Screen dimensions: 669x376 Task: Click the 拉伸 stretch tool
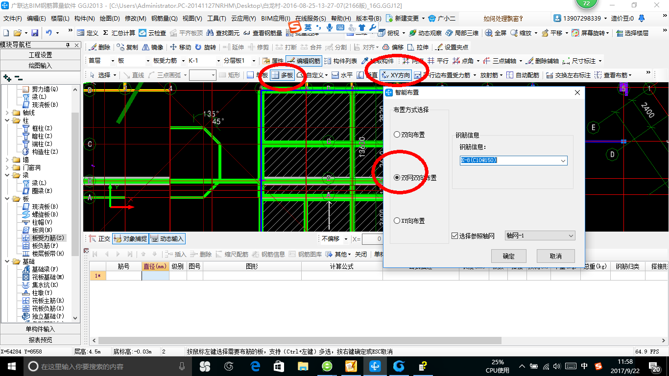tap(418, 47)
